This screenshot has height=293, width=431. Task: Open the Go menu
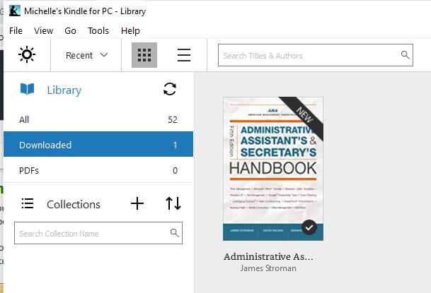coord(70,31)
